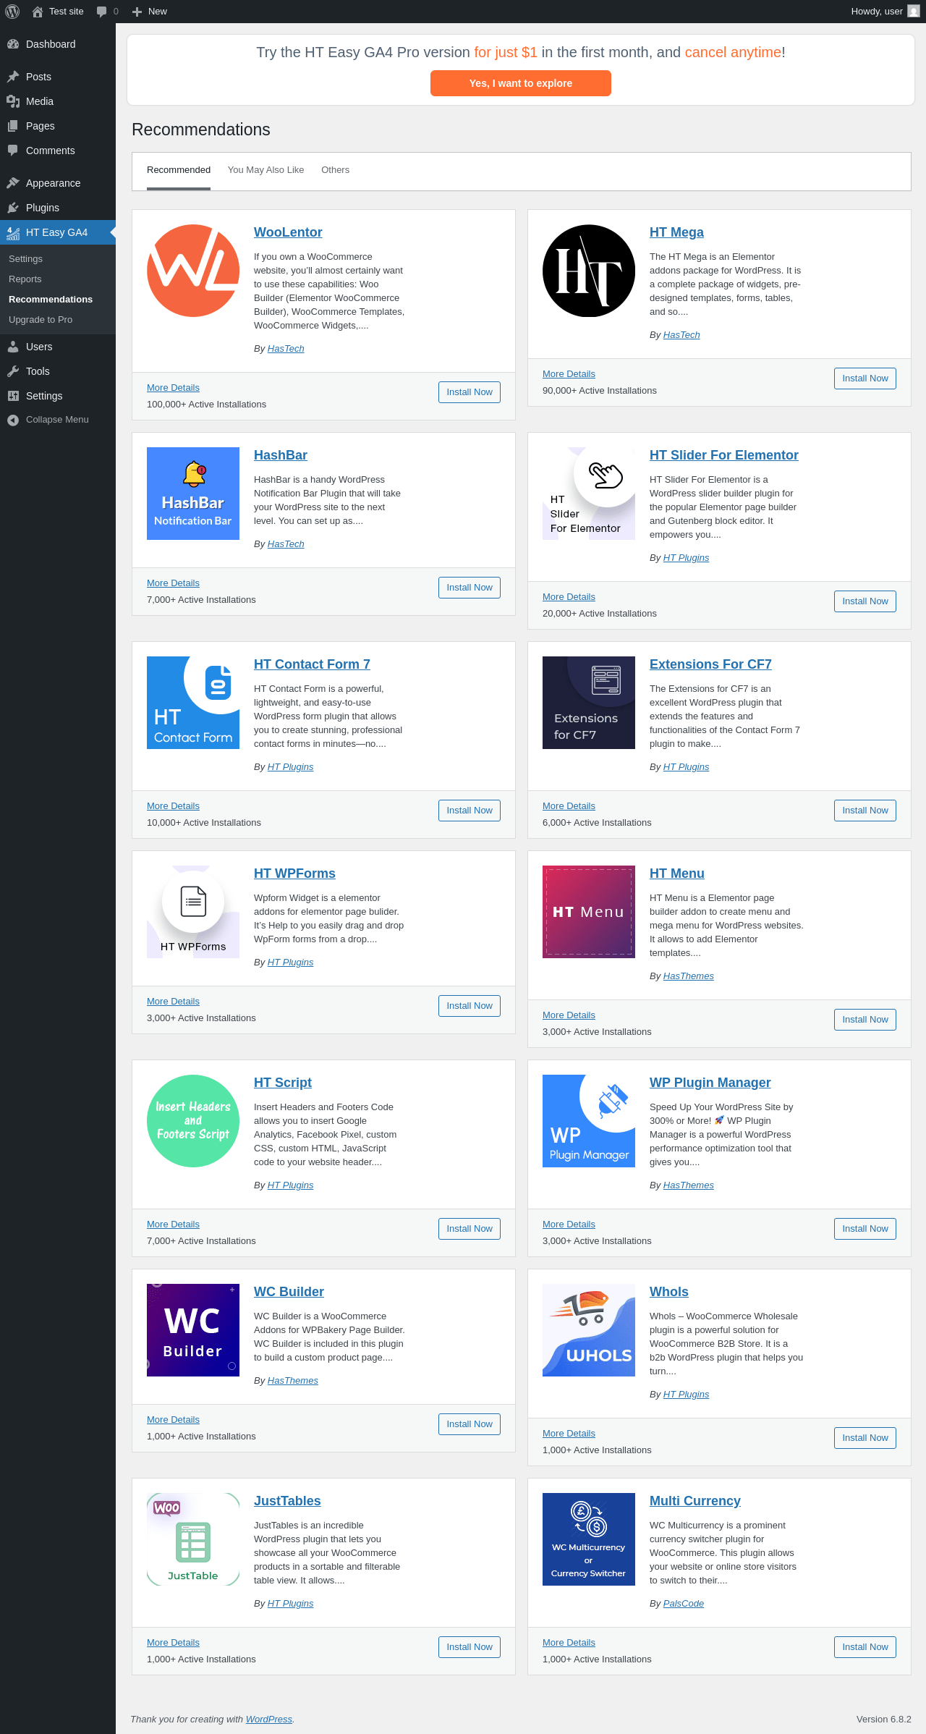Screen dimensions: 926x1734
Task: Install the HashBar plugin
Action: click(470, 588)
